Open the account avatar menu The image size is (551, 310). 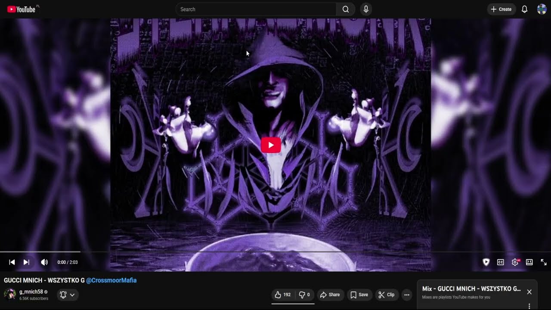(x=542, y=9)
